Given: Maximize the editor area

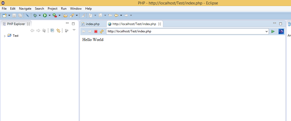Looking at the screenshot, I should pos(281,23).
